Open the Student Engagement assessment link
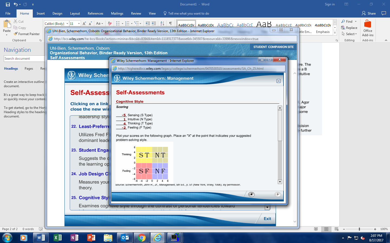Image resolution: width=390 pixels, height=243 pixels. (93, 150)
